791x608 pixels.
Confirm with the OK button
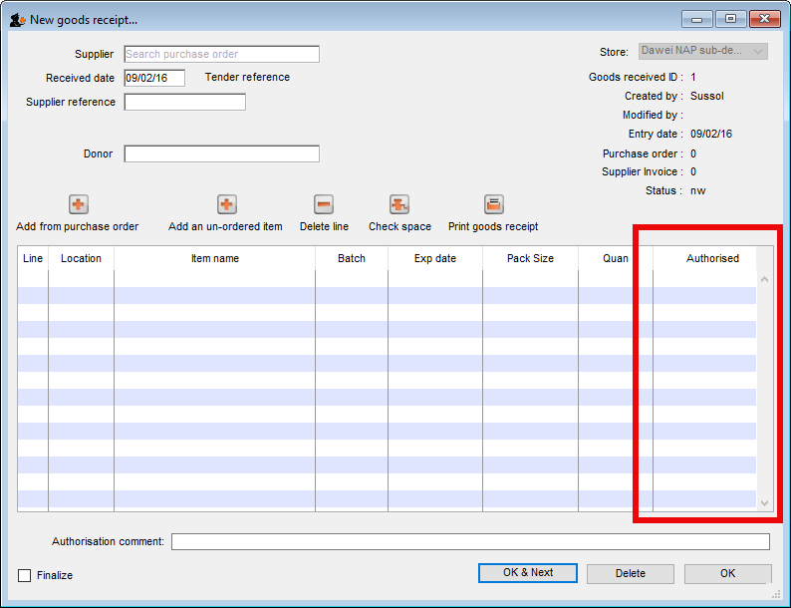pyautogui.click(x=727, y=573)
